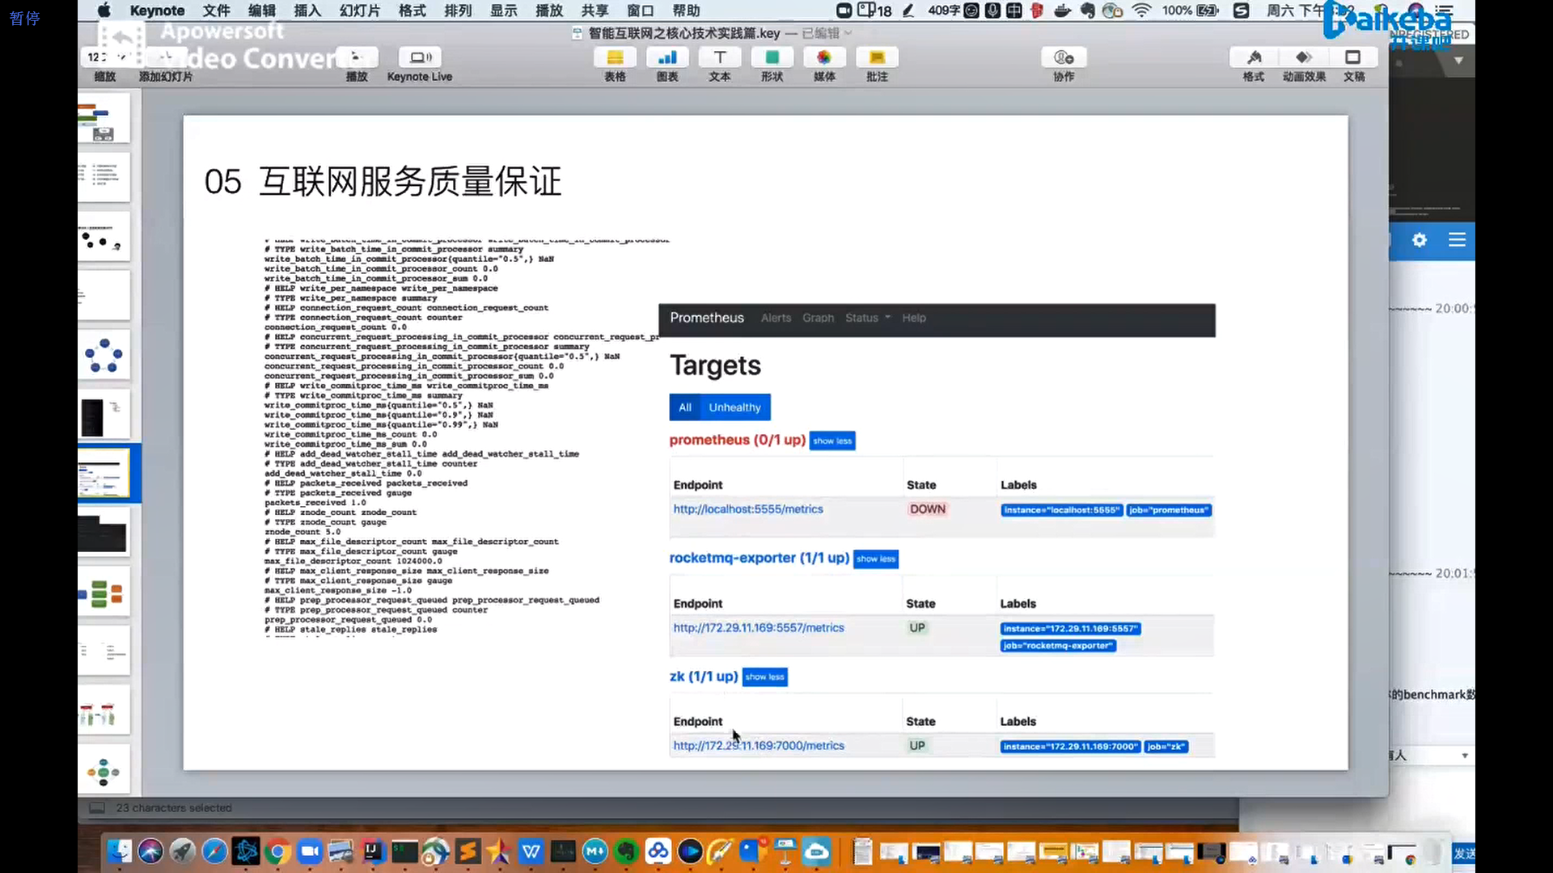Click the settings gear in the right panel

tap(1419, 240)
